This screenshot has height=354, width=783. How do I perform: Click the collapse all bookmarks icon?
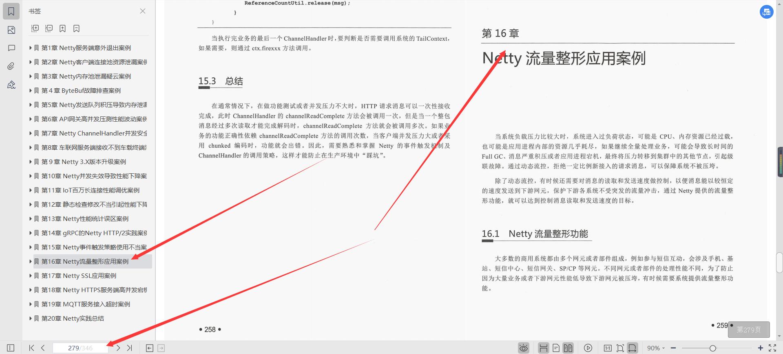49,28
